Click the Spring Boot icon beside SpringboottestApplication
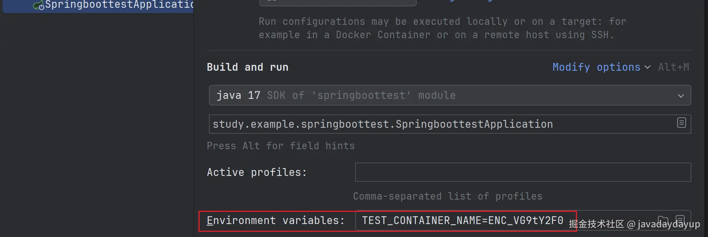Viewport: 708px width, 237px height. (38, 5)
